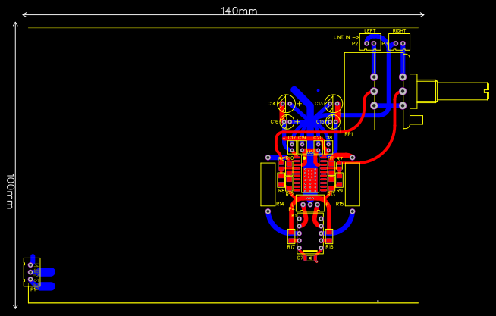Click the U5 IC thermal pad
This screenshot has height=316, width=496.
click(x=310, y=180)
